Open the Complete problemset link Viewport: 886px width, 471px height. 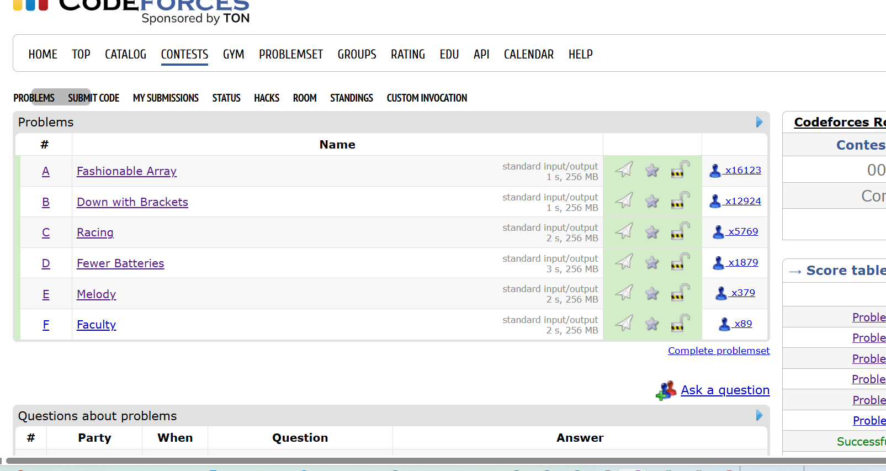click(718, 351)
